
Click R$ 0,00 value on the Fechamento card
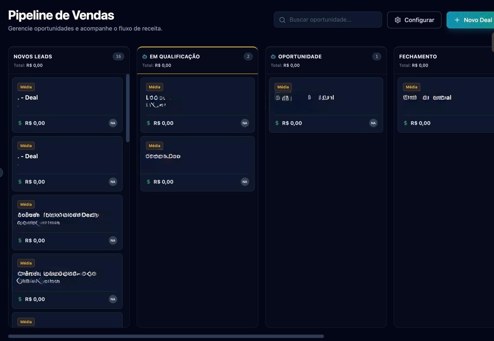(x=421, y=123)
